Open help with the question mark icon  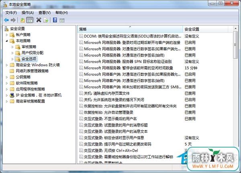[55, 20]
